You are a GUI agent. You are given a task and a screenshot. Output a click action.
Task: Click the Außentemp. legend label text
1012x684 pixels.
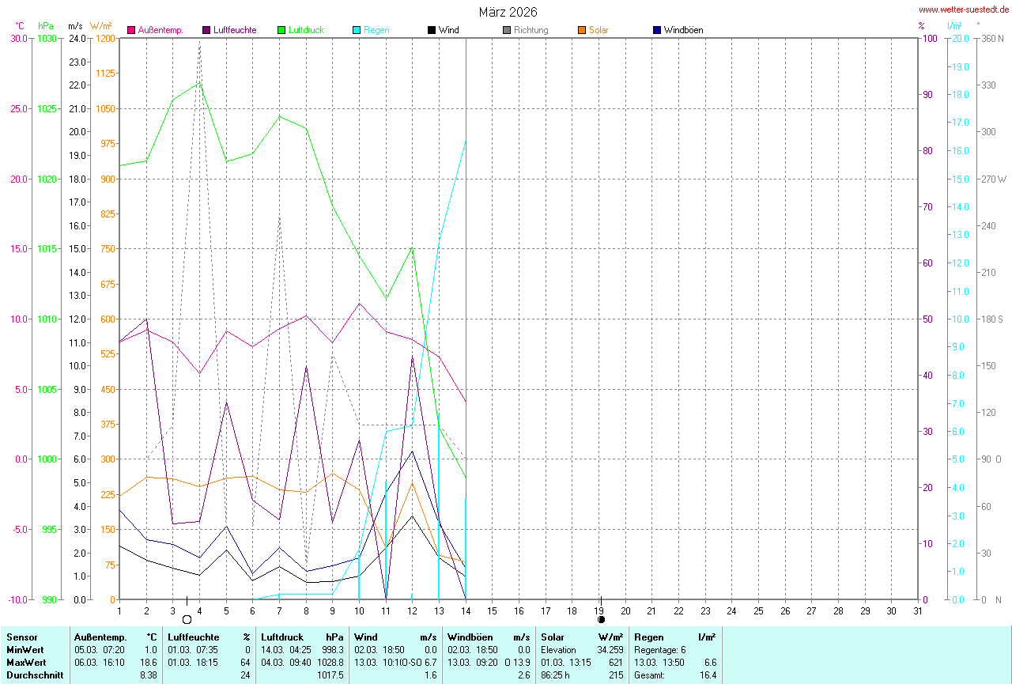tap(160, 30)
